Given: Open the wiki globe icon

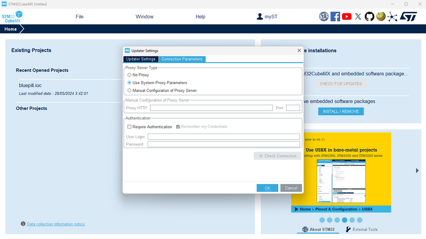Looking at the screenshot, I should pos(381,16).
